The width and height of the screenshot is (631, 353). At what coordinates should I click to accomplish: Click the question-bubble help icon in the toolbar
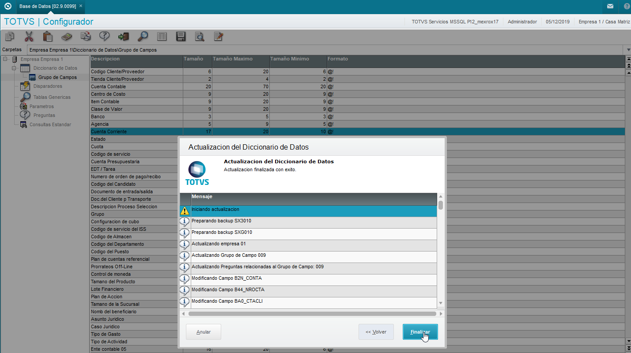104,37
